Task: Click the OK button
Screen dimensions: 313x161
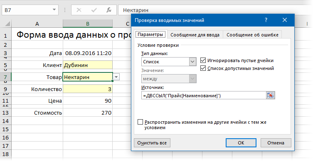Action: (241, 143)
